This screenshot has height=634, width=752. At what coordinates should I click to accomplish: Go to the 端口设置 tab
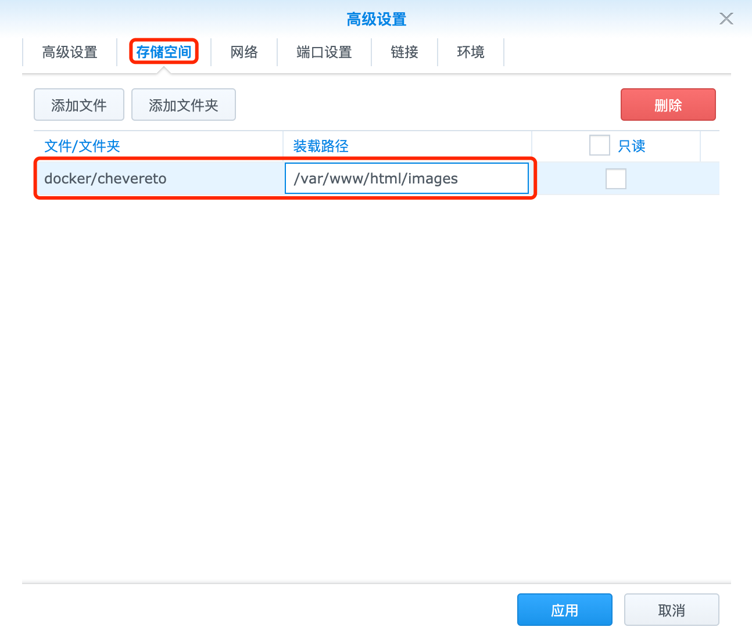(324, 52)
